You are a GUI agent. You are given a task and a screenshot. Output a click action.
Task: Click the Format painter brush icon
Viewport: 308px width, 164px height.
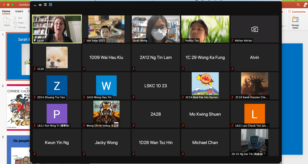click(x=15, y=27)
